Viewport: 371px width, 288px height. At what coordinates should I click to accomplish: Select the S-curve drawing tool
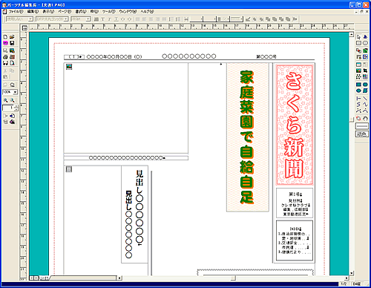(x=359, y=105)
